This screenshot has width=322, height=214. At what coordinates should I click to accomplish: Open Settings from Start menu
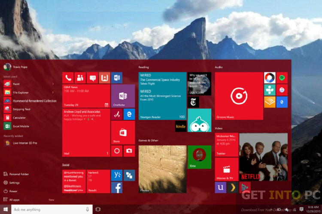[x=12, y=183]
